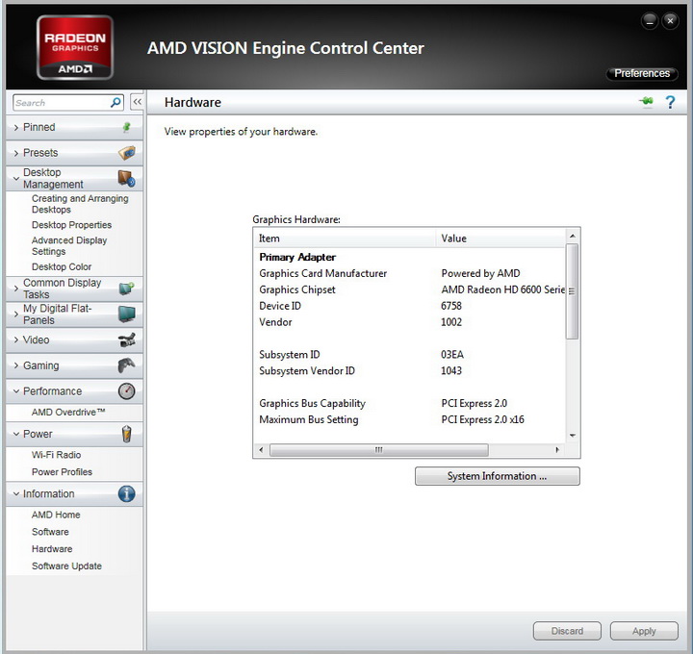Click the Performance gauge icon

(127, 391)
